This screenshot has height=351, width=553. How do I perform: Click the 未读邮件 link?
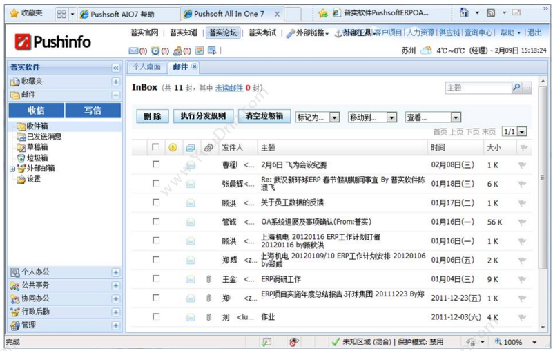tap(229, 88)
